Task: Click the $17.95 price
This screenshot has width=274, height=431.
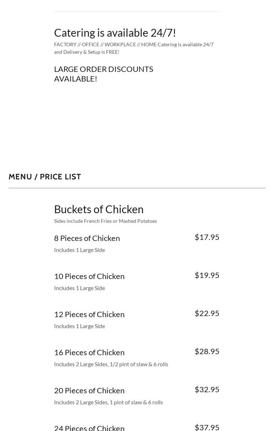Action: click(207, 237)
